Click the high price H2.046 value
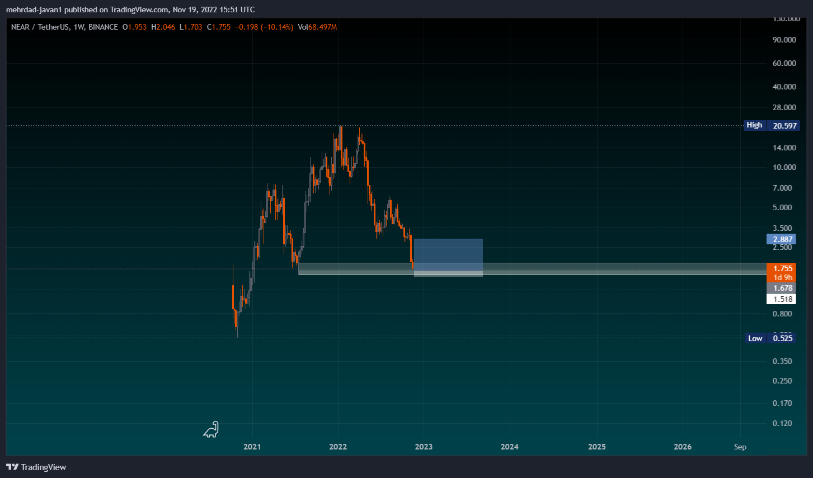The height and width of the screenshot is (478, 813). point(163,27)
